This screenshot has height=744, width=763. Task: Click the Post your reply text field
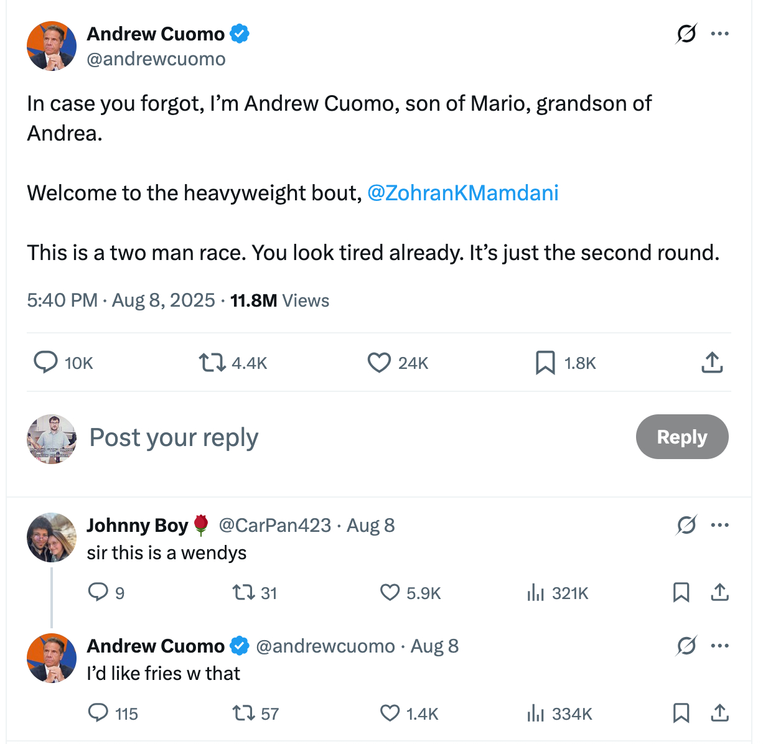[311, 437]
